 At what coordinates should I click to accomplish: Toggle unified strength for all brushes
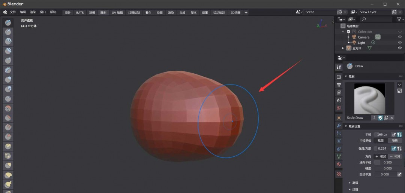pos(399,148)
